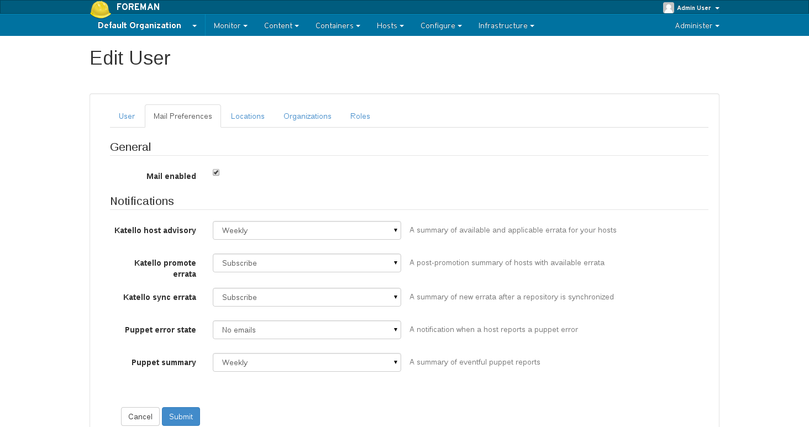Viewport: 809px width, 427px height.
Task: Click the Foreman hard hat logo
Action: (101, 9)
